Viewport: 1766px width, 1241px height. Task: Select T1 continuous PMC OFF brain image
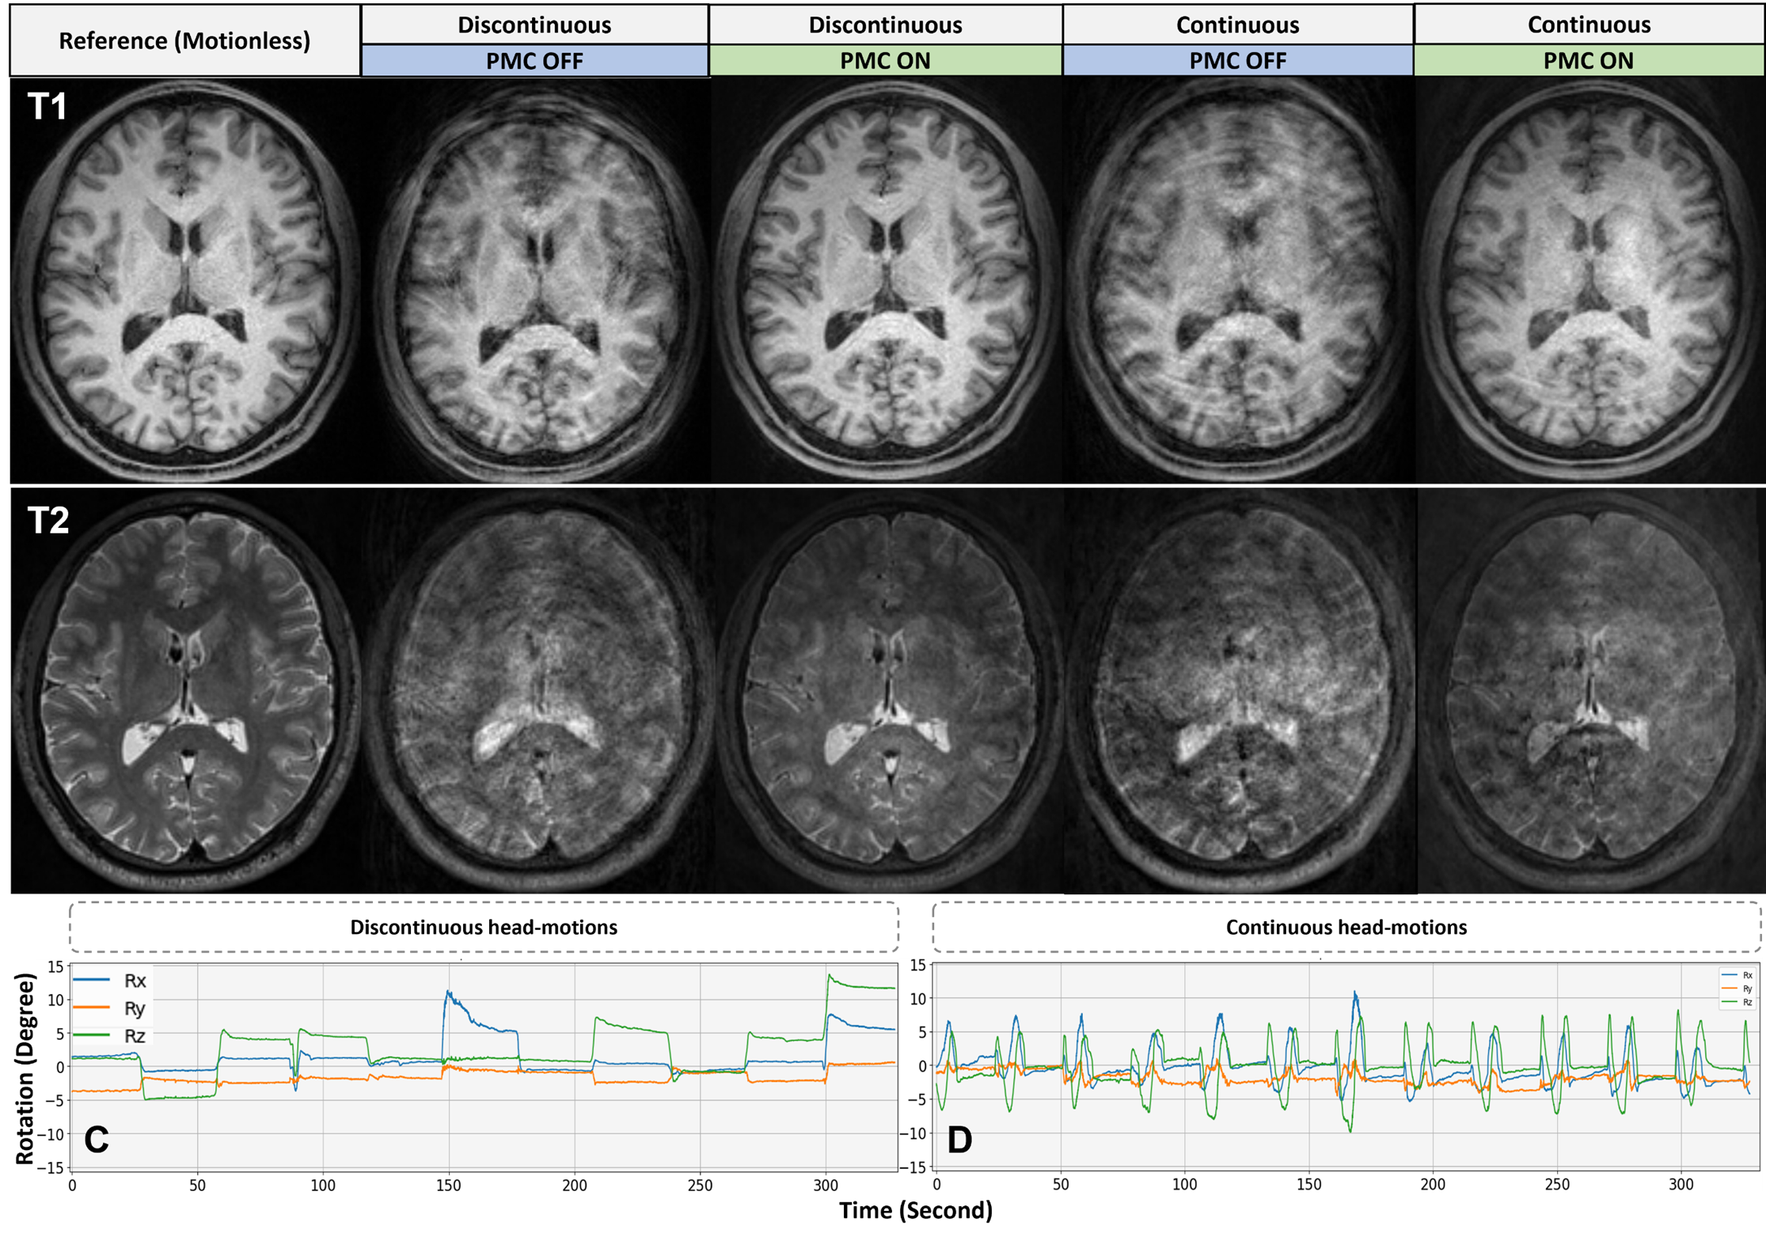click(1239, 281)
